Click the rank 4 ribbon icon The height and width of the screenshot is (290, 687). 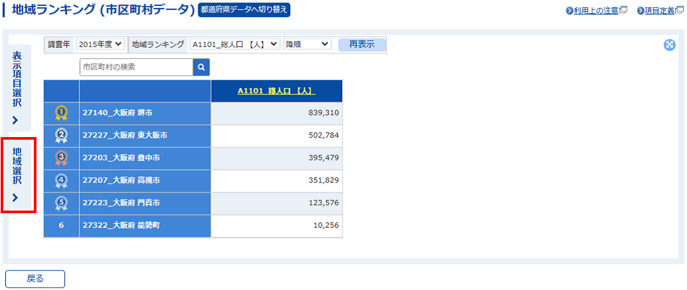pyautogui.click(x=61, y=181)
